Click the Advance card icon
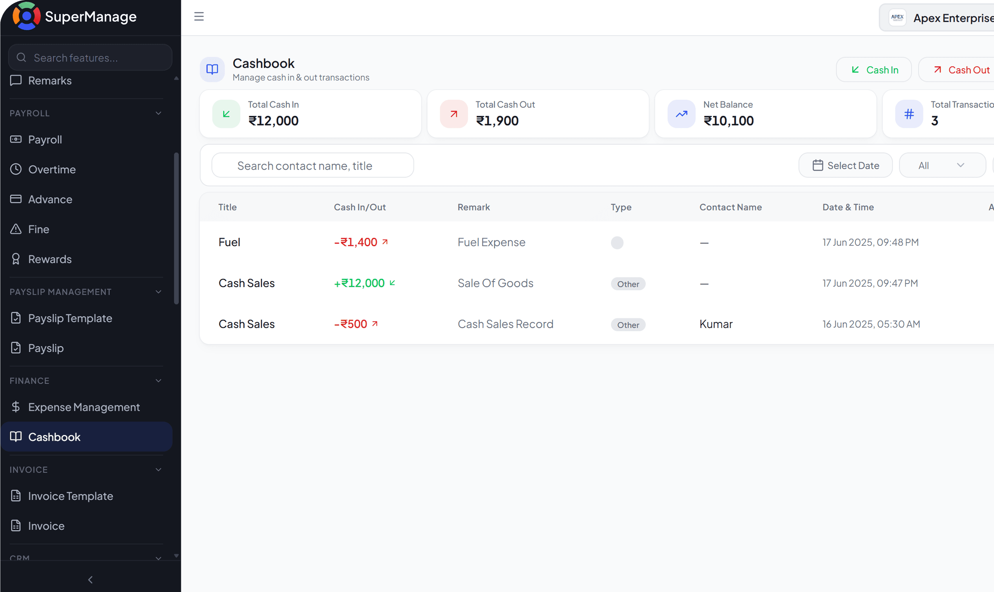The image size is (994, 592). (x=16, y=199)
